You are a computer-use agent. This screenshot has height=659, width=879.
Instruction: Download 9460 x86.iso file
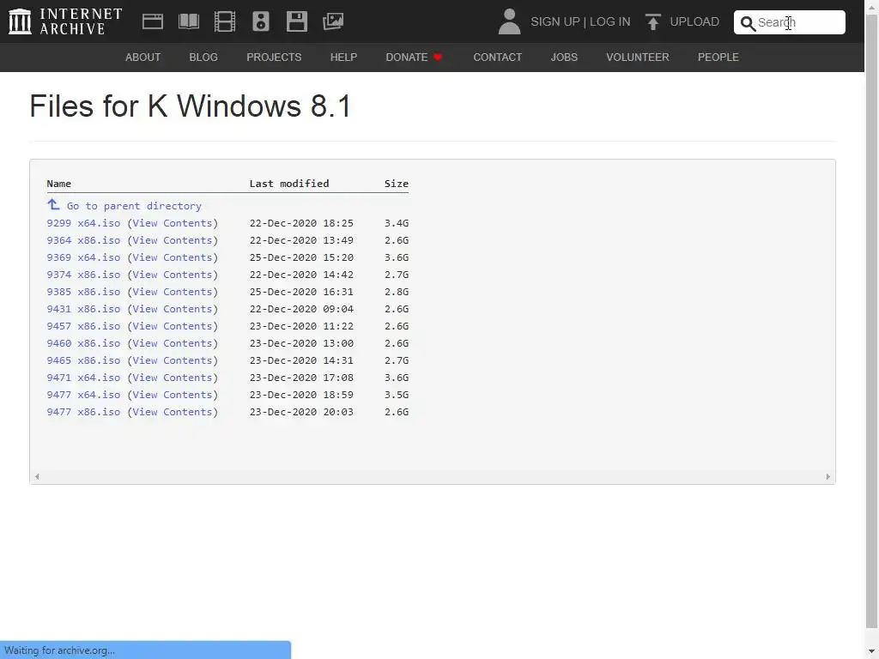point(83,343)
